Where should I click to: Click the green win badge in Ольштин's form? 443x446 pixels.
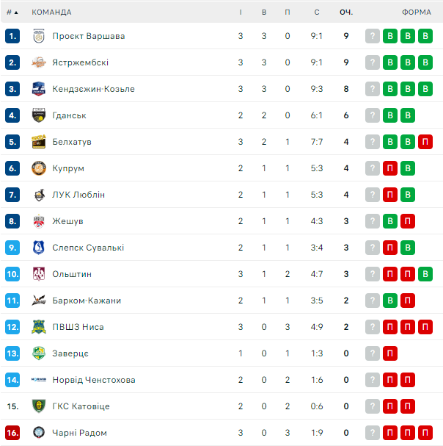(x=425, y=274)
